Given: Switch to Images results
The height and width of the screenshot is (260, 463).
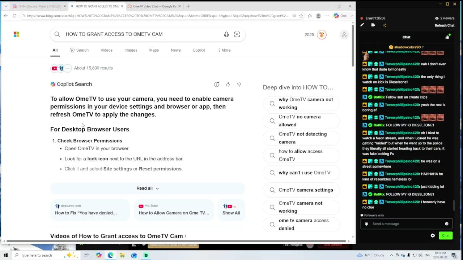Looking at the screenshot, I should click(131, 50).
